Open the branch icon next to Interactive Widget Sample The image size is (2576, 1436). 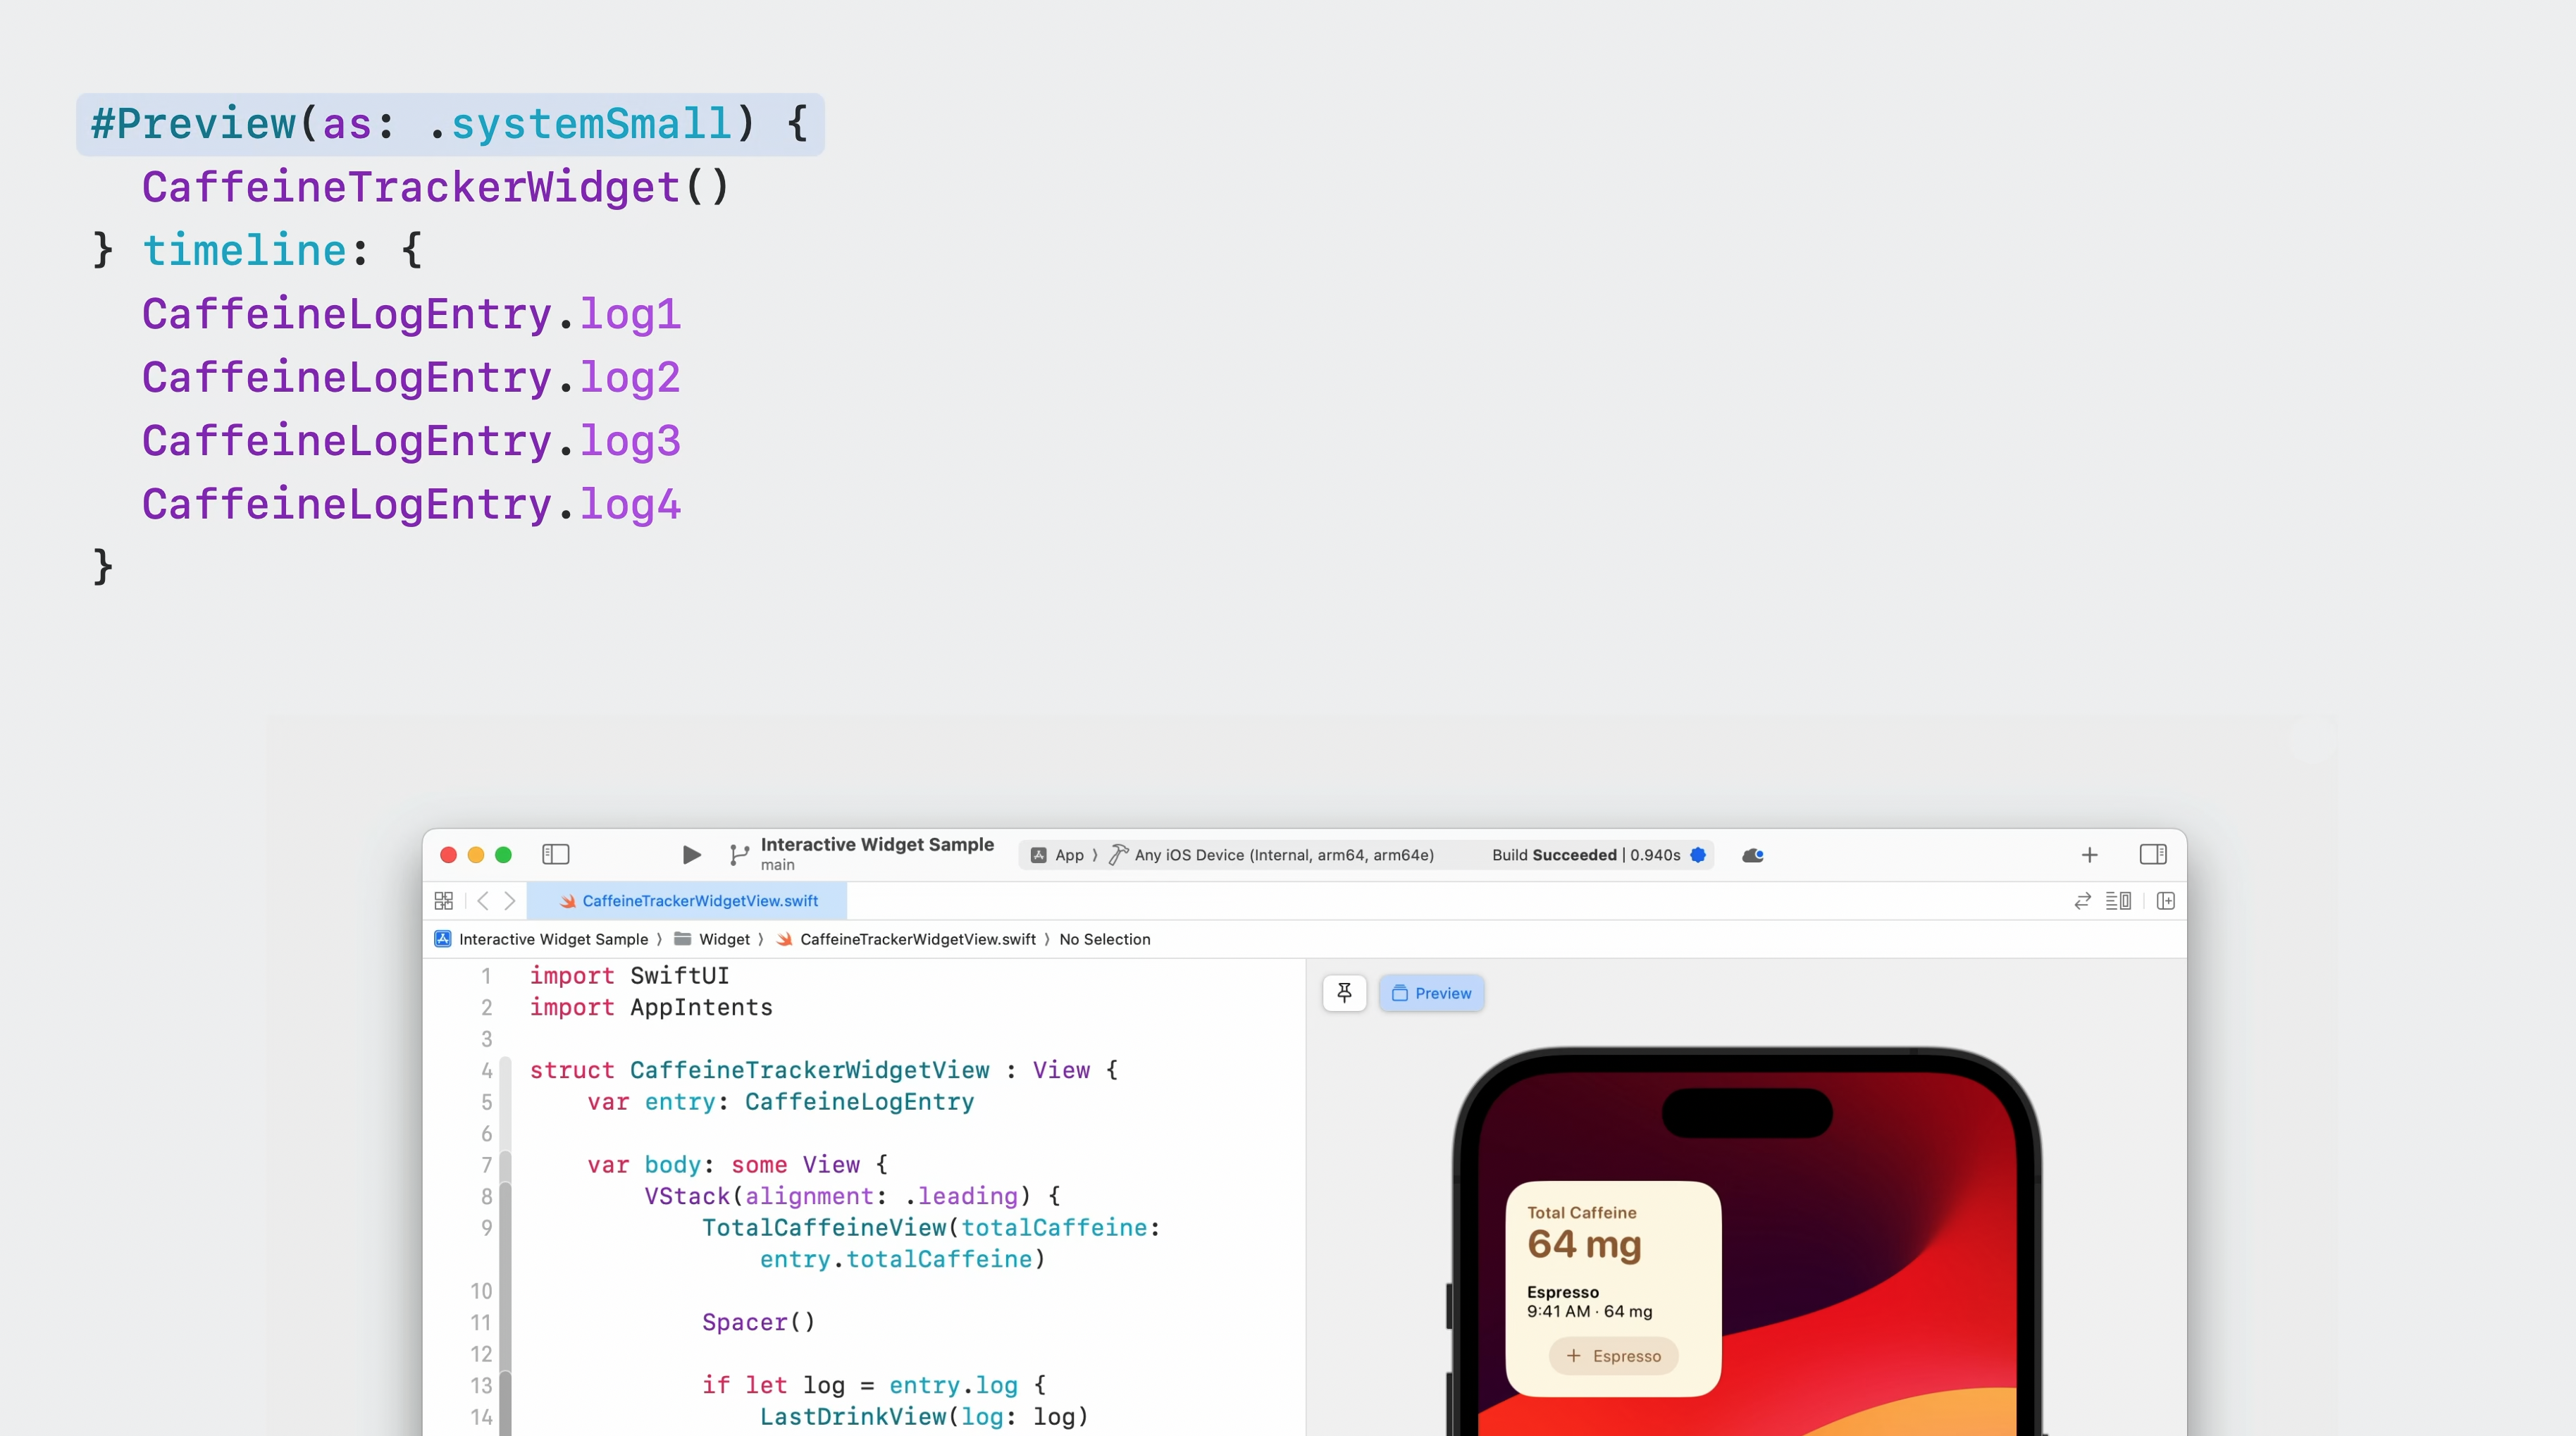(738, 855)
